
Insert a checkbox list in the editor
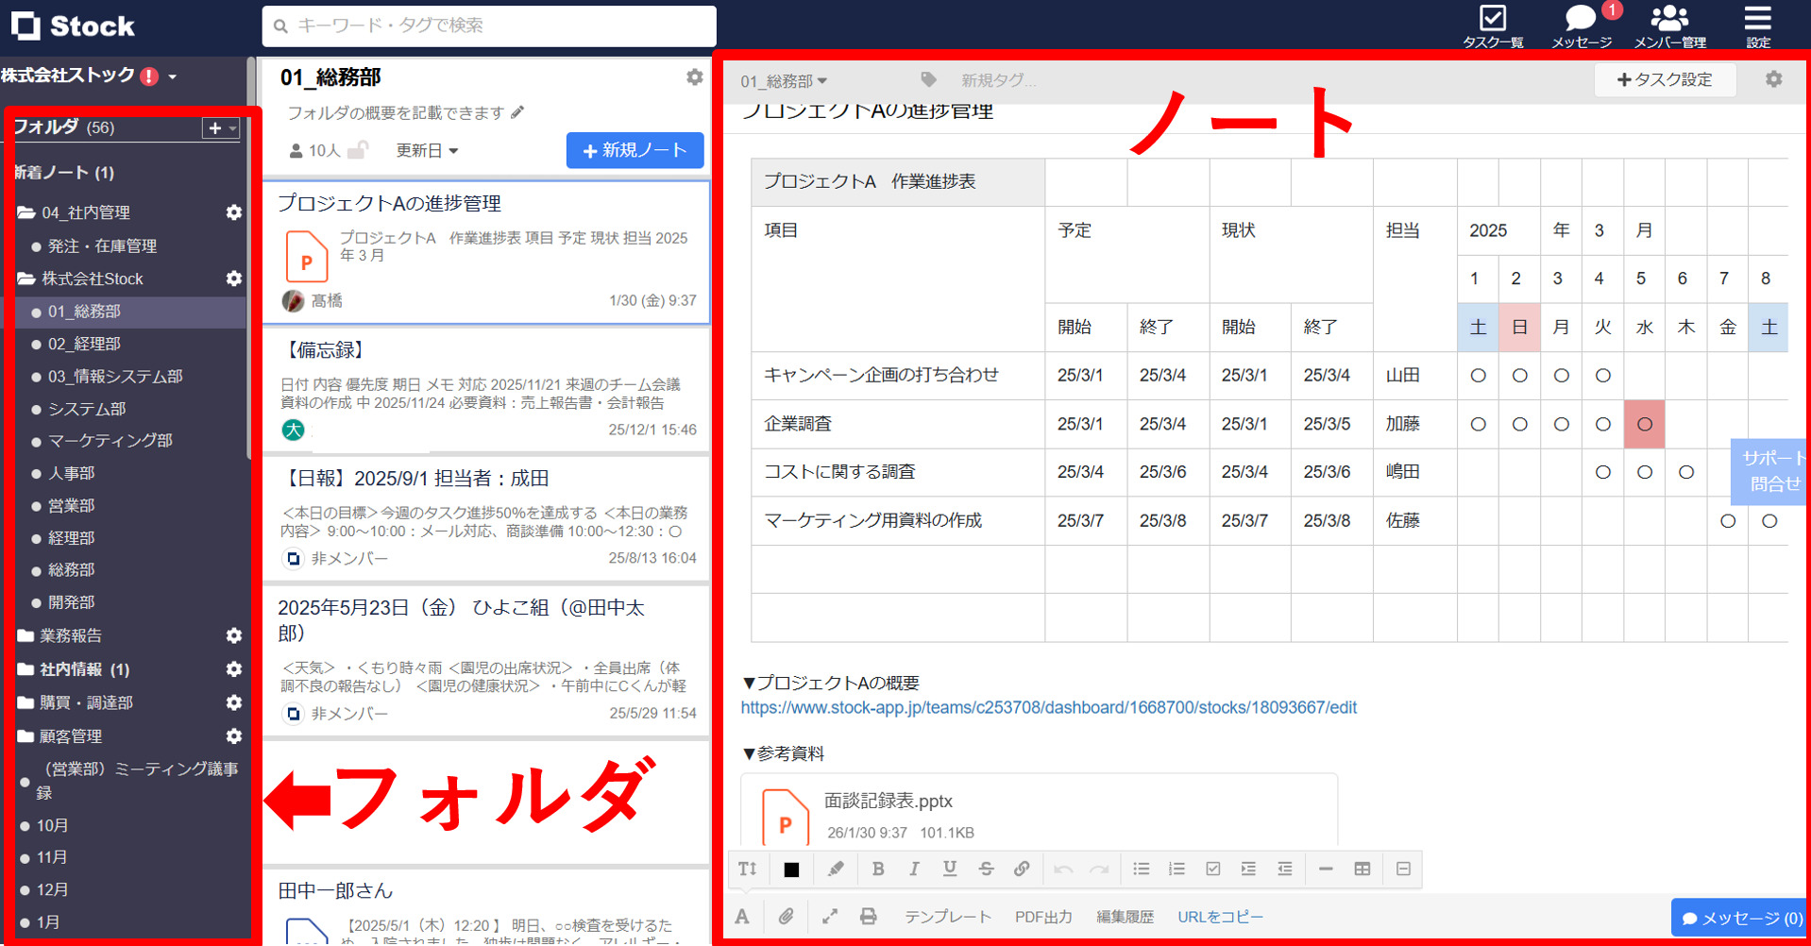coord(1213,869)
